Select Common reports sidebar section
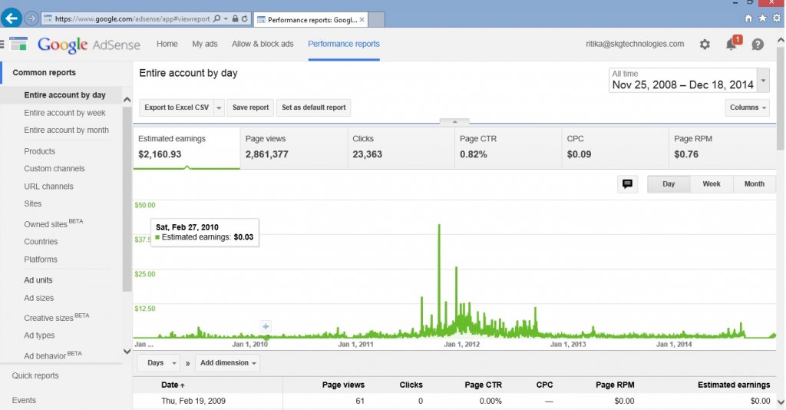786x410 pixels. click(x=44, y=72)
